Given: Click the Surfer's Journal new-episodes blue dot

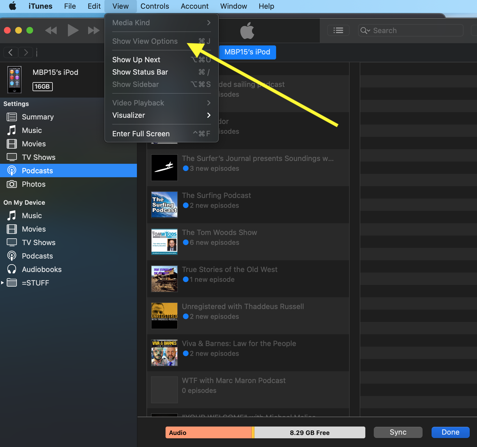Looking at the screenshot, I should [185, 169].
